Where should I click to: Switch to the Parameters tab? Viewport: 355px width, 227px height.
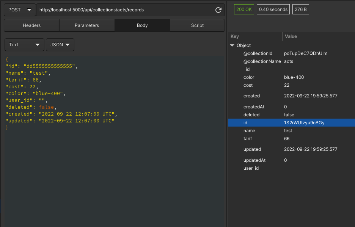click(x=86, y=25)
